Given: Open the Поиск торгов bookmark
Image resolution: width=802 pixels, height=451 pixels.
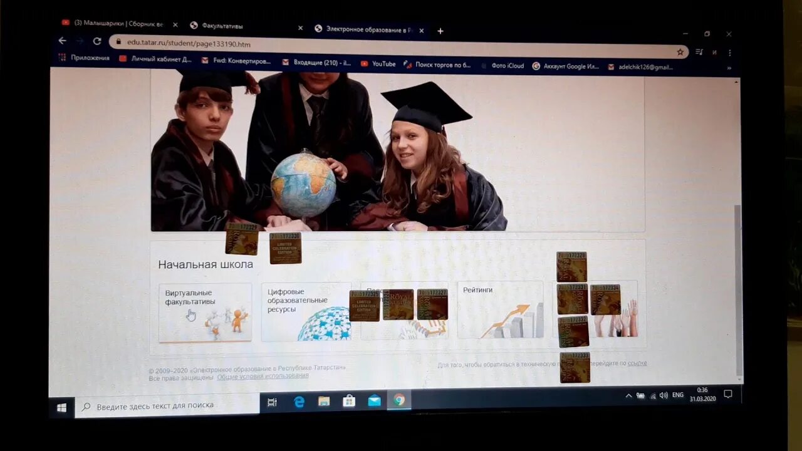Looking at the screenshot, I should click(x=437, y=65).
